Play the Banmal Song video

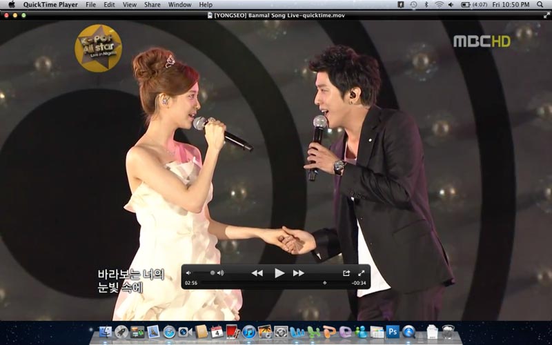[x=279, y=273]
